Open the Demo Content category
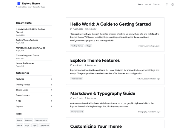 (x=23, y=95)
